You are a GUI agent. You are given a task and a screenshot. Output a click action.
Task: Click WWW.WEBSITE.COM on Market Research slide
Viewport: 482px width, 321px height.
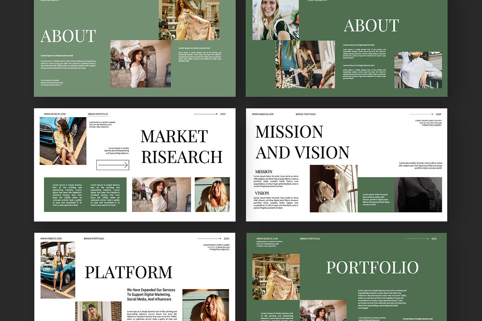click(55, 114)
